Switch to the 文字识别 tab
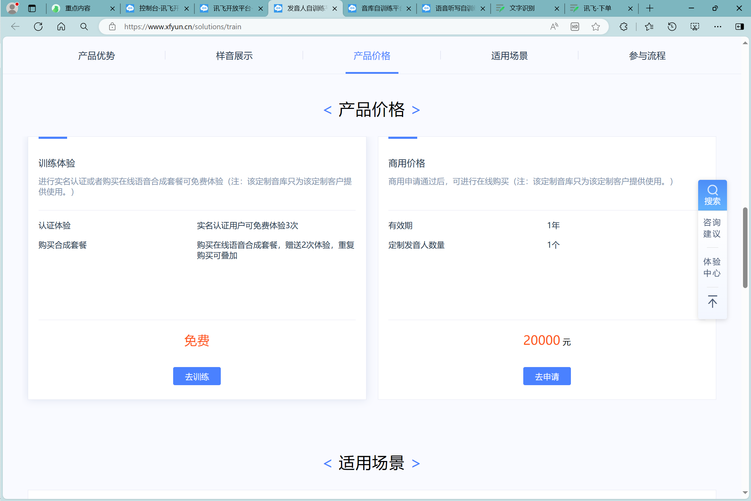The image size is (751, 501). [x=522, y=8]
